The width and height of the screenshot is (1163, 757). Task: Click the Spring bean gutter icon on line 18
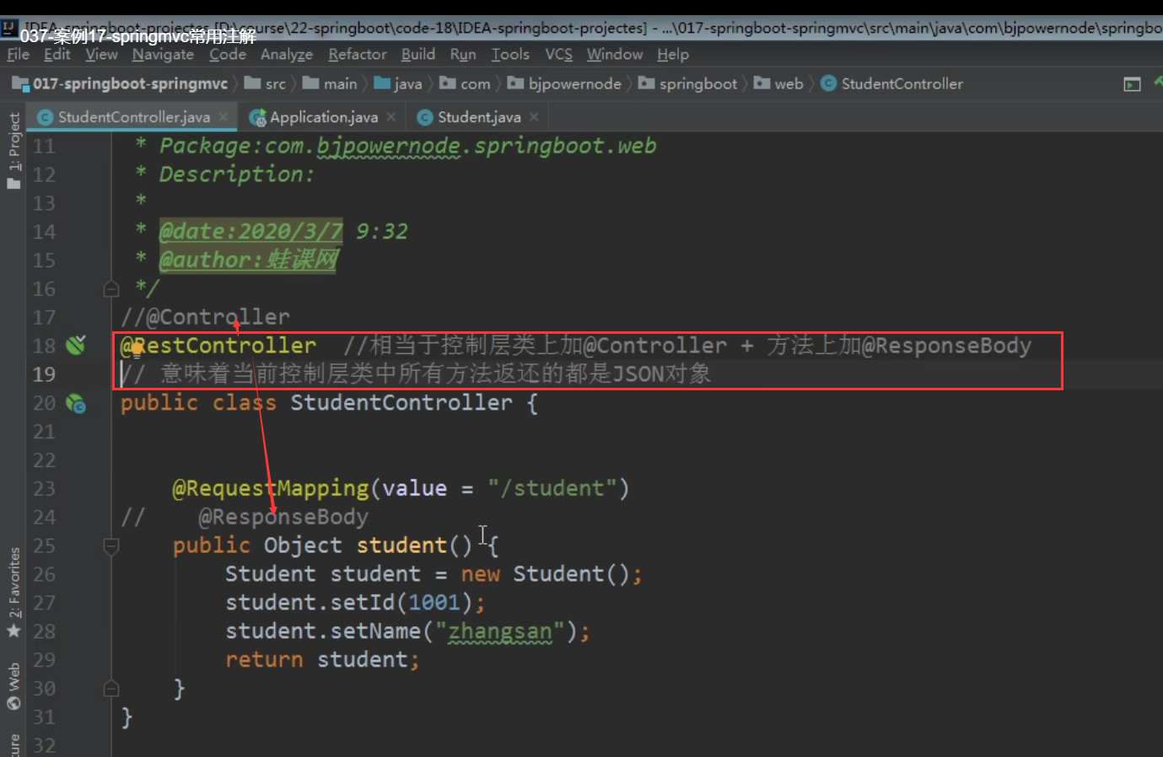coord(76,344)
